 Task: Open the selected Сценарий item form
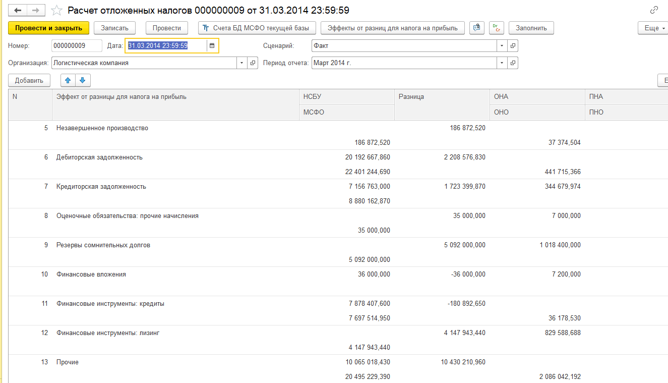coord(513,46)
